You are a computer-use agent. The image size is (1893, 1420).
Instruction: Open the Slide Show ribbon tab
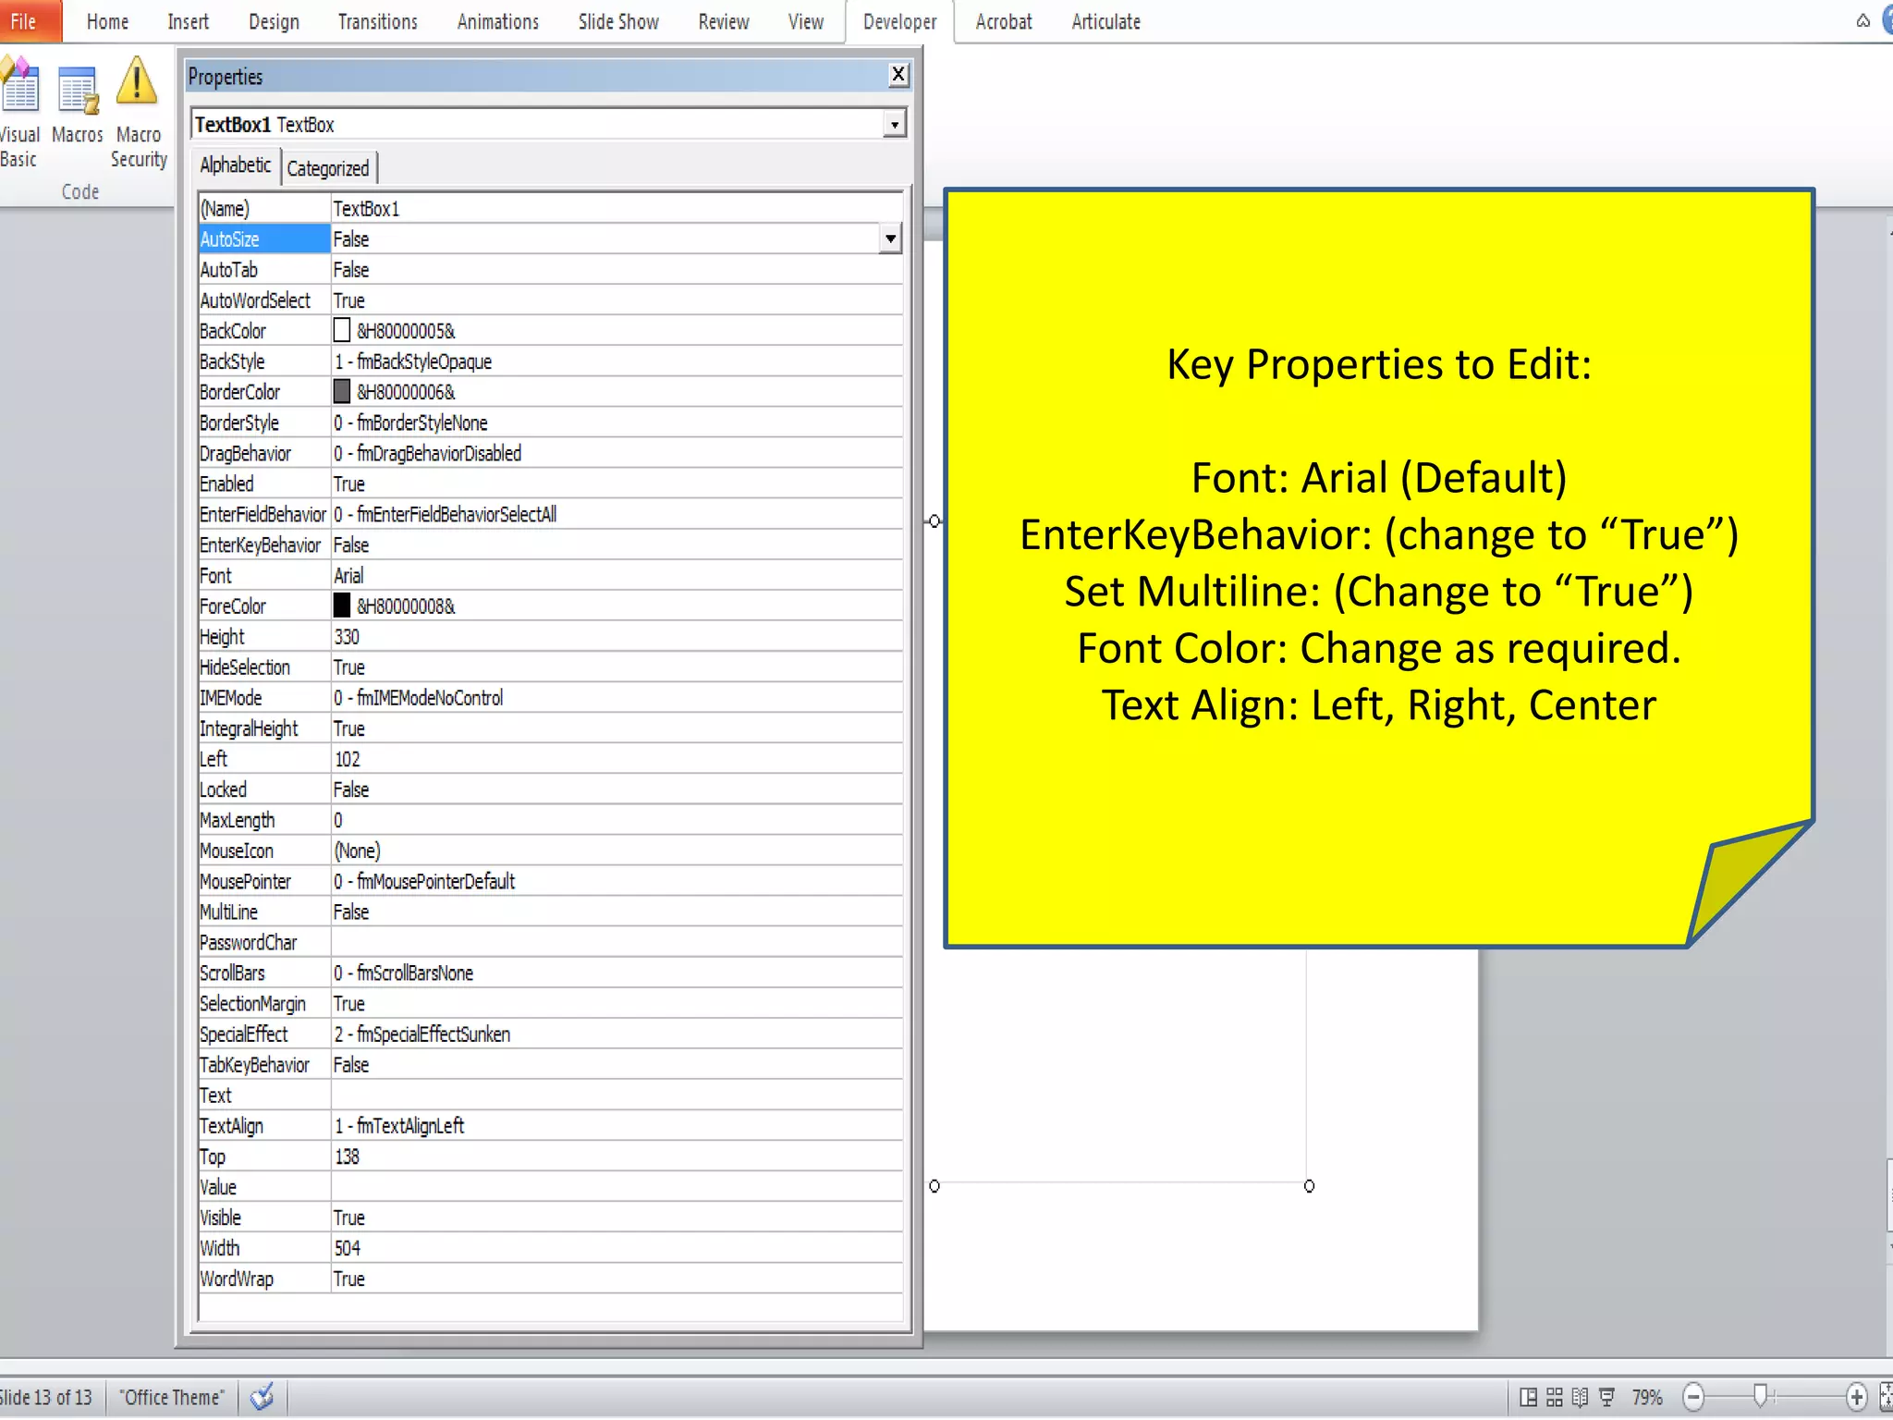(x=618, y=21)
